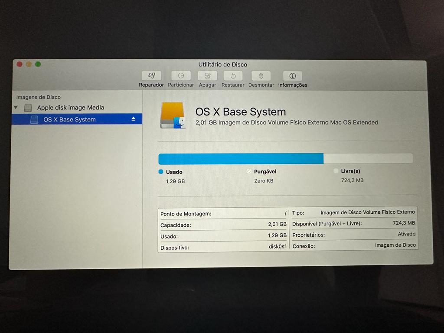Click the Zero KB purgeable value
The height and width of the screenshot is (333, 444).
click(264, 181)
